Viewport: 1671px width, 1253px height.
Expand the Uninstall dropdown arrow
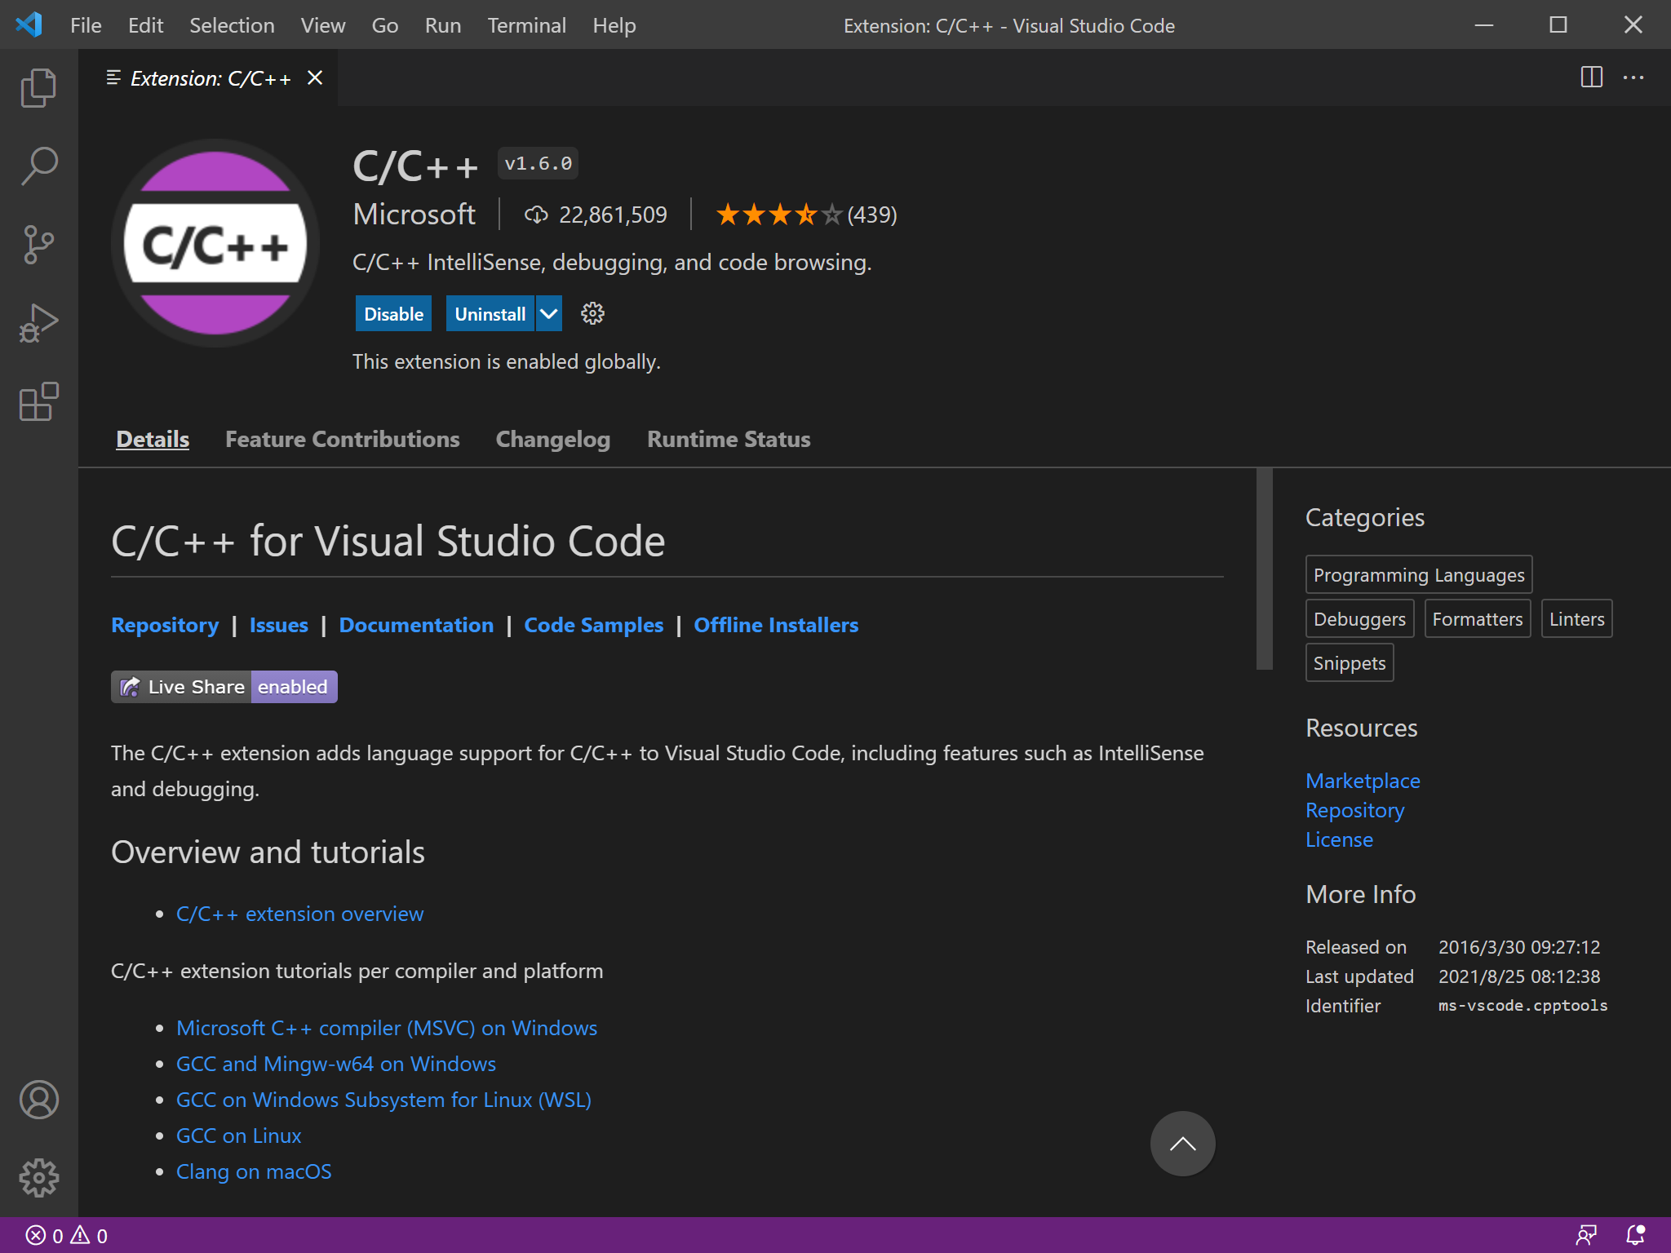point(549,314)
